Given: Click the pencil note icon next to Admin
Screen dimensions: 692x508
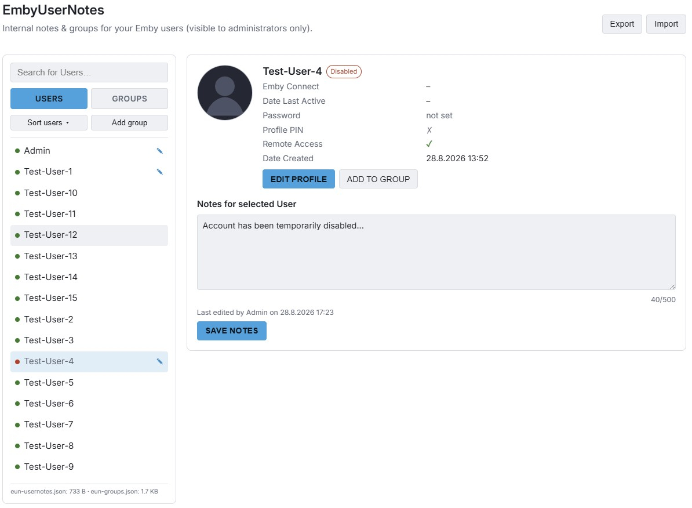Looking at the screenshot, I should pos(160,151).
